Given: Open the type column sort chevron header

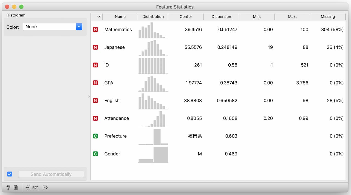Looking at the screenshot, I should (x=98, y=17).
